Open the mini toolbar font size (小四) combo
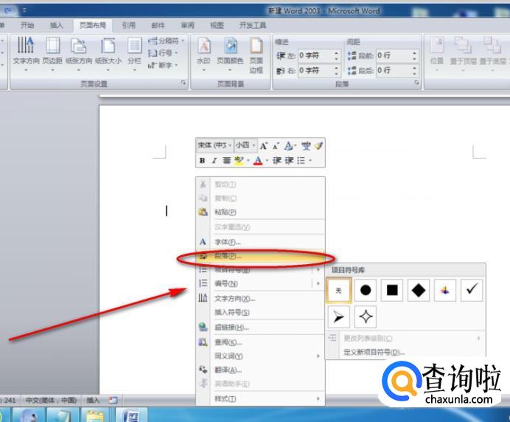The width and height of the screenshot is (510, 422). [x=245, y=145]
